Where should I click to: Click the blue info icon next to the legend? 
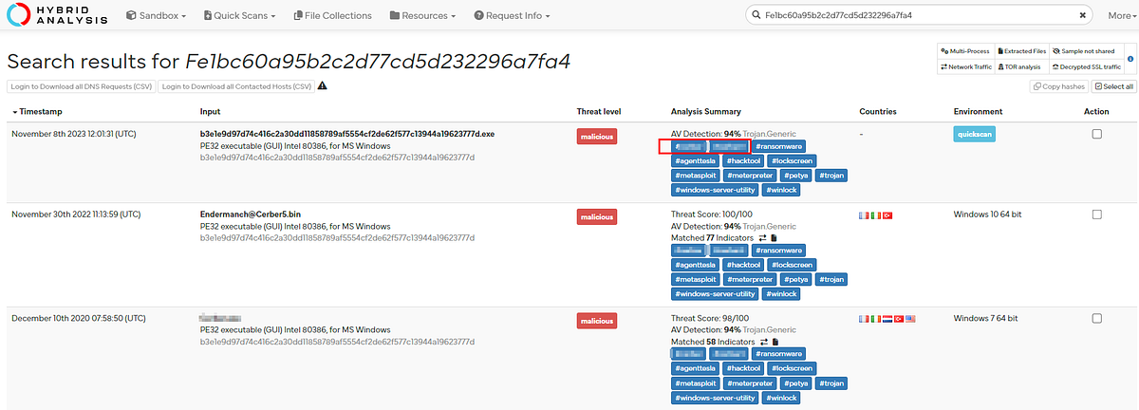[1130, 59]
